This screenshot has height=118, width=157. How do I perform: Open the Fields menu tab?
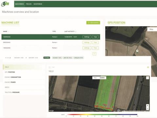pyautogui.click(x=29, y=4)
